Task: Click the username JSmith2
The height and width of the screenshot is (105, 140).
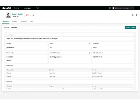Action: pyautogui.click(x=9, y=60)
